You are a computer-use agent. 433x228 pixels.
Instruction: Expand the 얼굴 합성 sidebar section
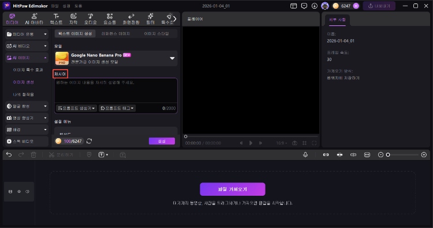(x=27, y=106)
